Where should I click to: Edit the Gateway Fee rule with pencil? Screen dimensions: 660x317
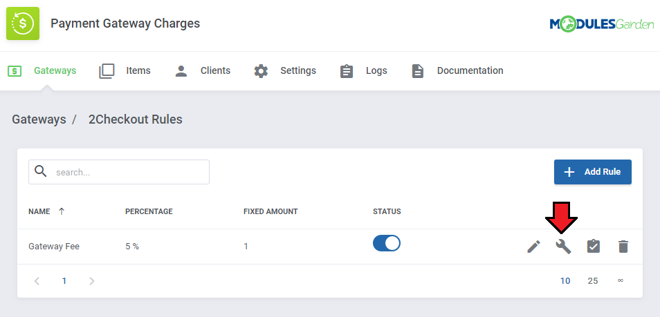point(533,247)
